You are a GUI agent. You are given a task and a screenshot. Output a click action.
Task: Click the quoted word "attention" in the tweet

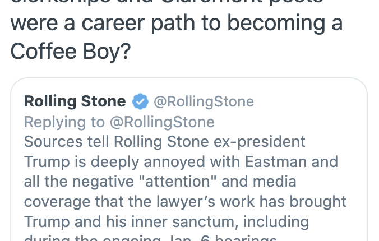(x=178, y=181)
